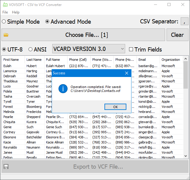Image resolution: width=190 pixels, height=180 pixels.
Task: Click the Eulah Hubert full name cell
Action: tap(55, 66)
